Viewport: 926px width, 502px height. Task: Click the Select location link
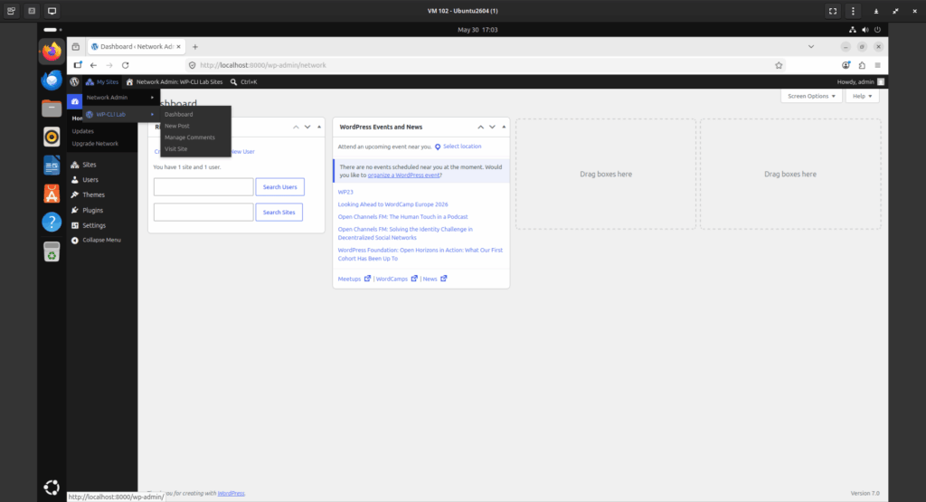462,147
